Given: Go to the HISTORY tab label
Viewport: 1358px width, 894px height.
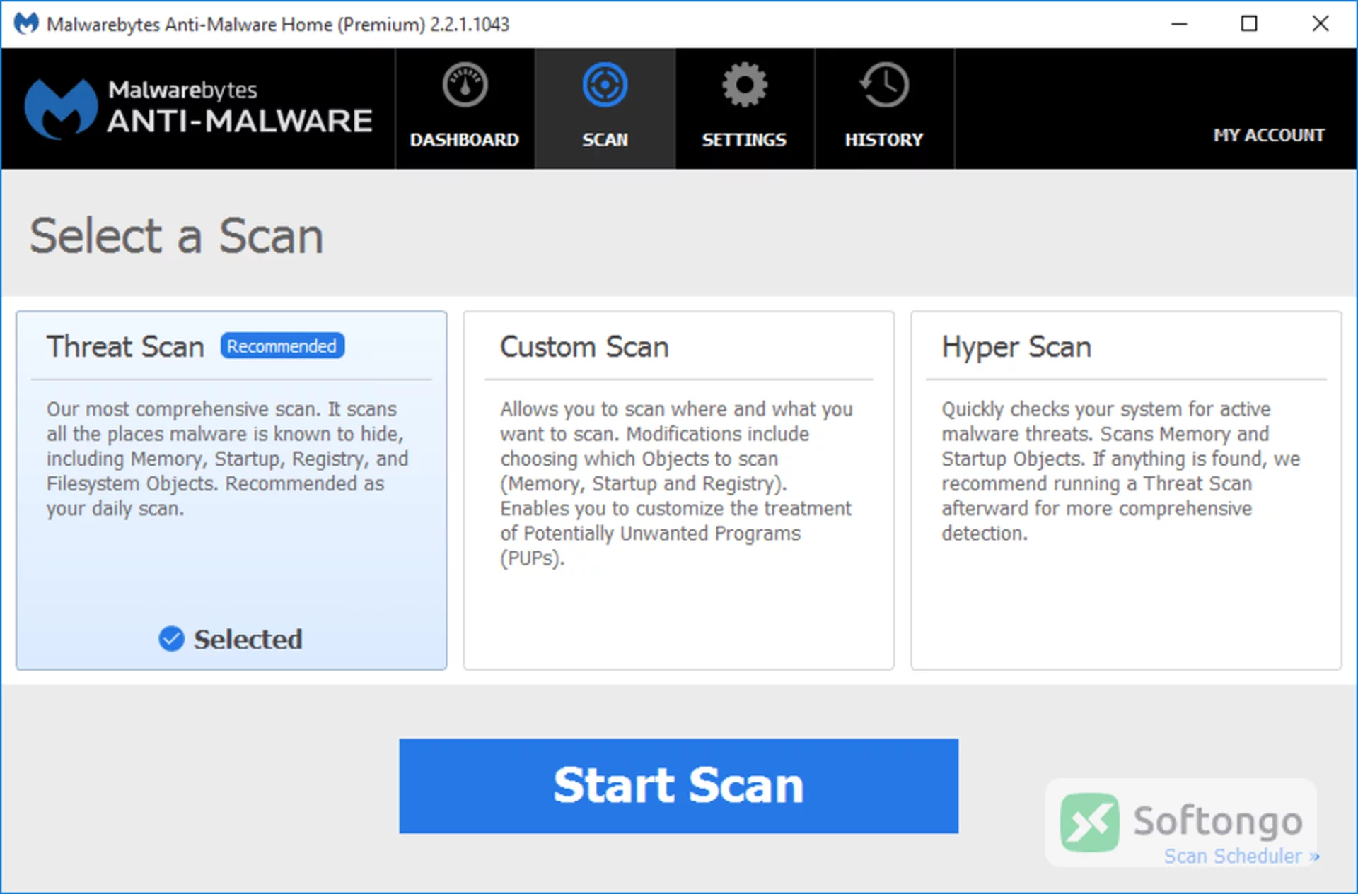Looking at the screenshot, I should click(884, 140).
